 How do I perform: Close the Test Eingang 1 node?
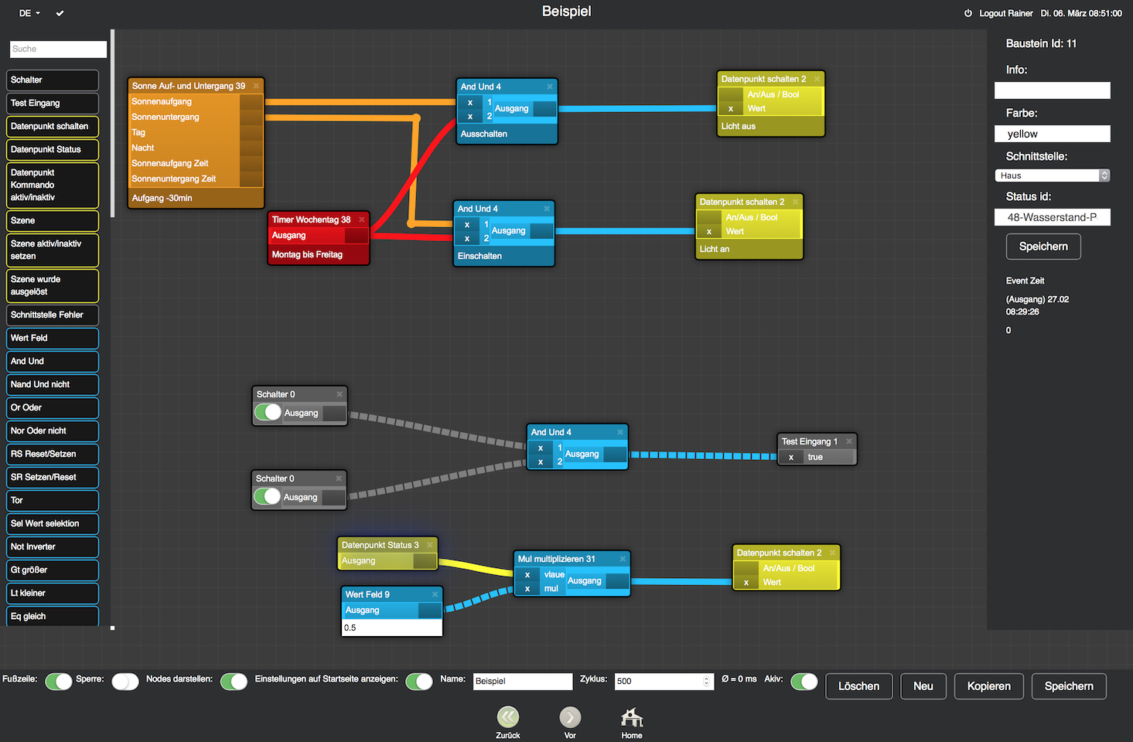[x=848, y=441]
